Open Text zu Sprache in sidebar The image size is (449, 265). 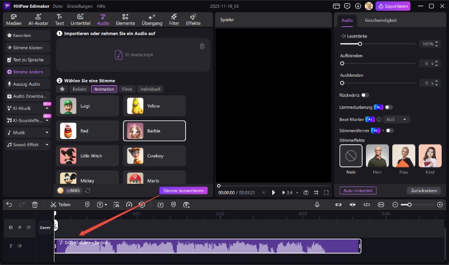[28, 60]
